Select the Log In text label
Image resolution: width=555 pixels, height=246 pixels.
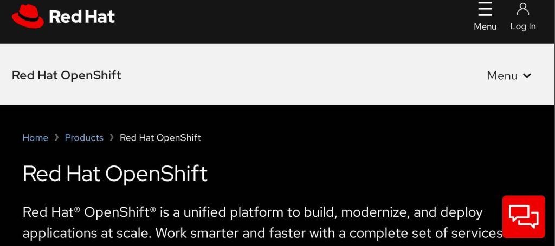pyautogui.click(x=523, y=26)
